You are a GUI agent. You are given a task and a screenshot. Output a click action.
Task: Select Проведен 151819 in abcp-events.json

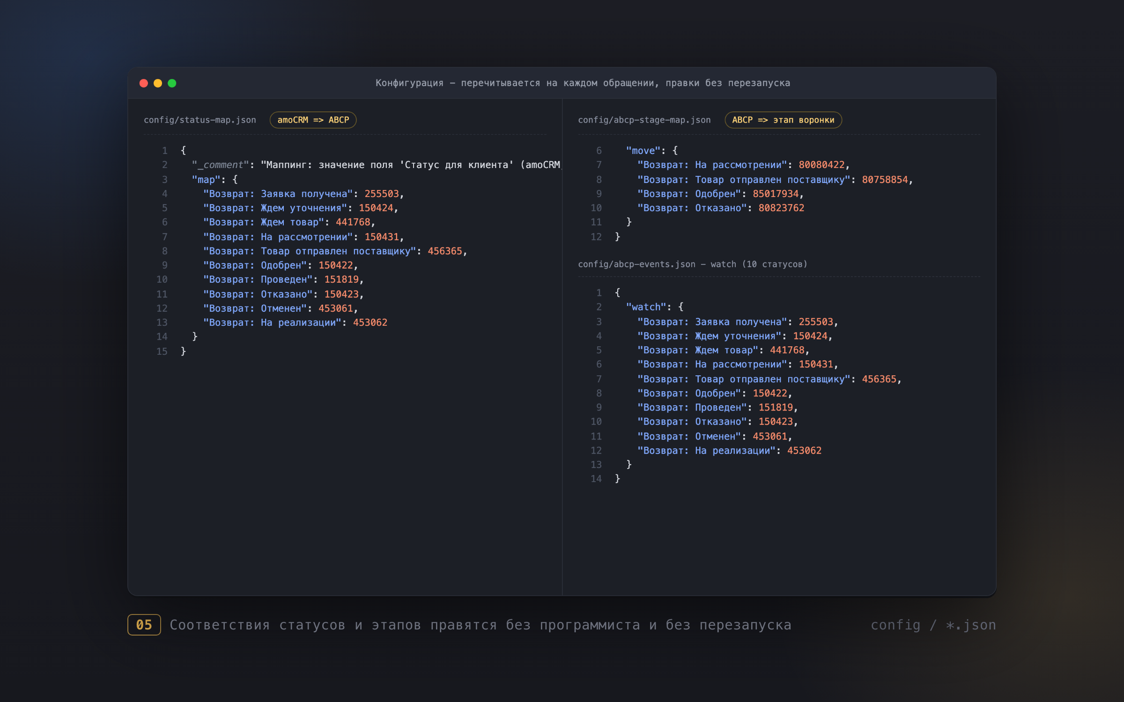pyautogui.click(x=717, y=407)
